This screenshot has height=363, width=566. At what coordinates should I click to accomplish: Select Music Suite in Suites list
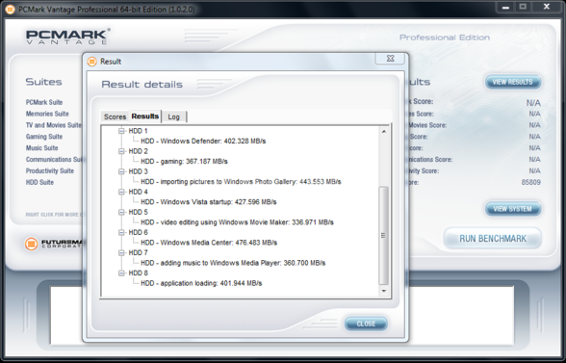[42, 148]
